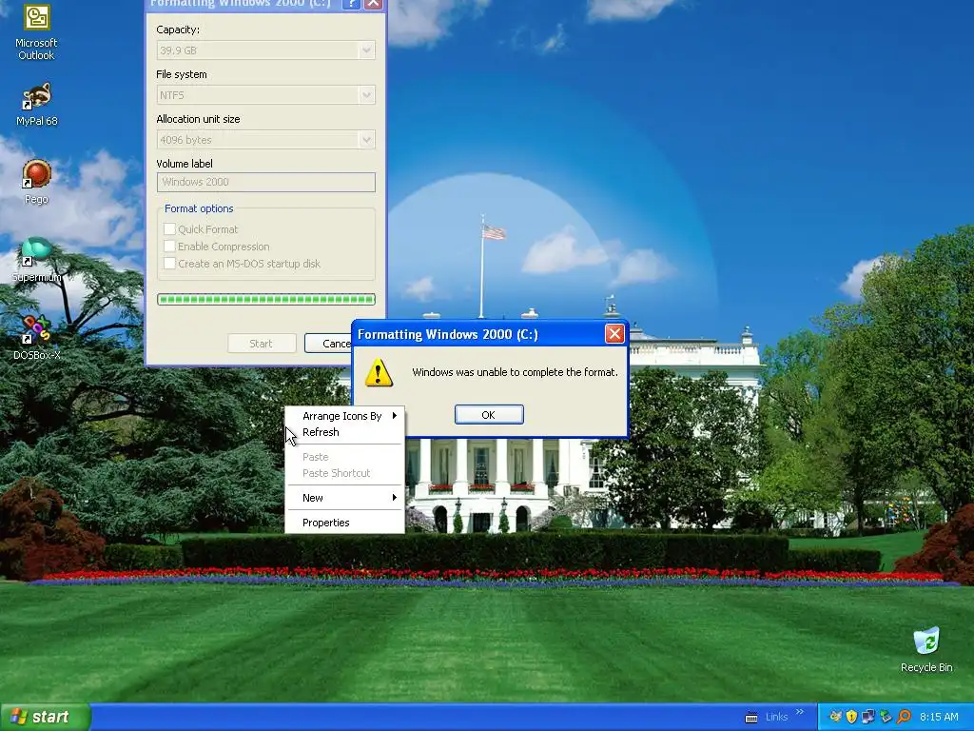974x731 pixels.
Task: Click the Links toolbar label on the taskbar
Action: pyautogui.click(x=776, y=717)
